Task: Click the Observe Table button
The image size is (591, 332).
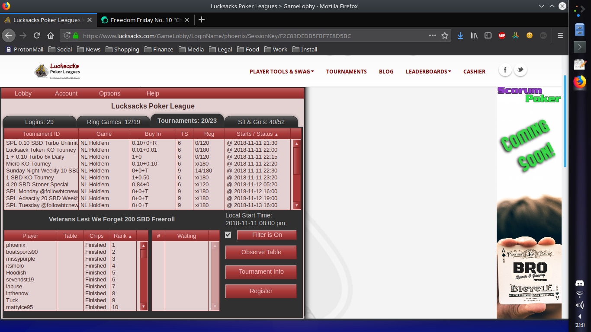Action: 261,252
